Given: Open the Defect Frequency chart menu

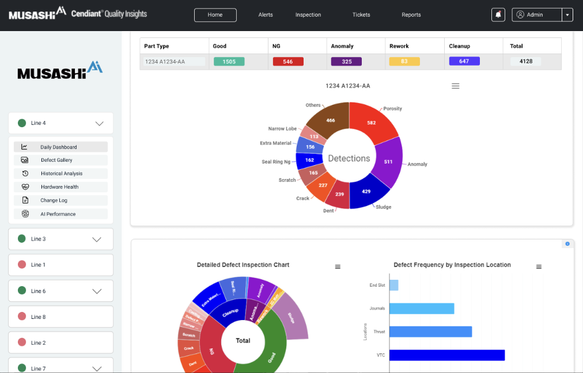Looking at the screenshot, I should 539,267.
